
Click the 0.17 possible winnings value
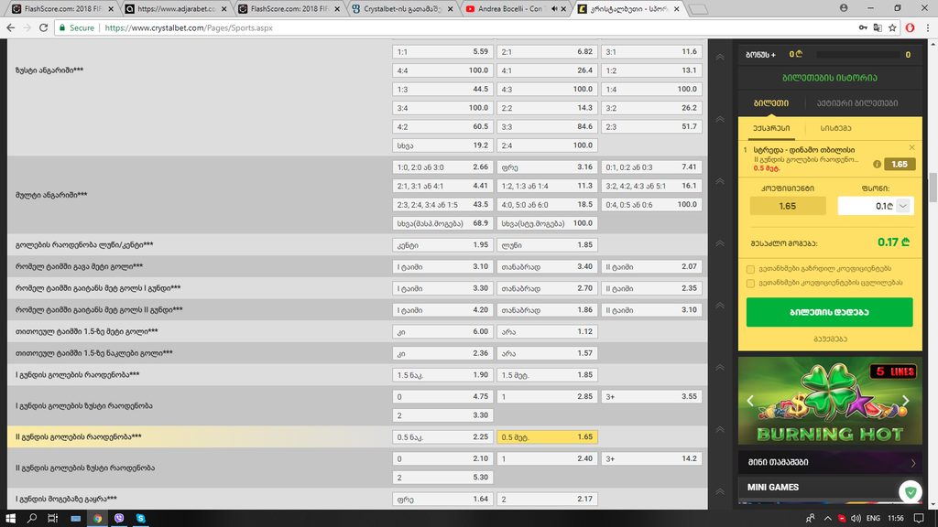click(893, 242)
